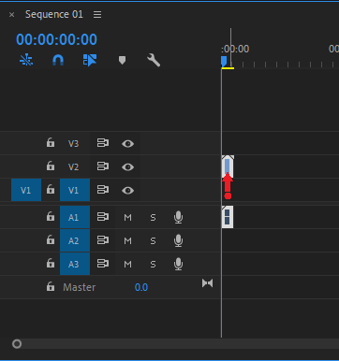The width and height of the screenshot is (339, 361).
Task: Toggle A1 track targeting button
Action: (x=75, y=217)
